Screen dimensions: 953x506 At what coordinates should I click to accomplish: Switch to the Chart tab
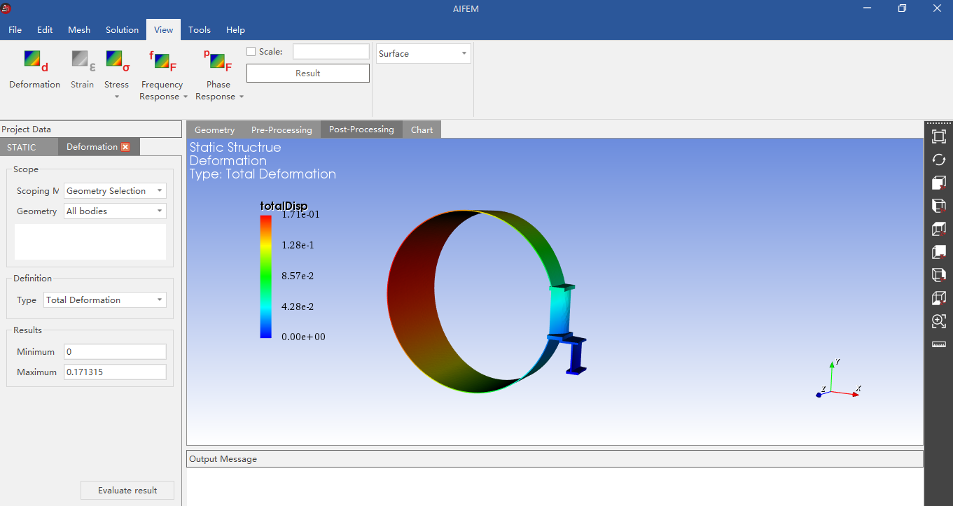click(x=422, y=130)
